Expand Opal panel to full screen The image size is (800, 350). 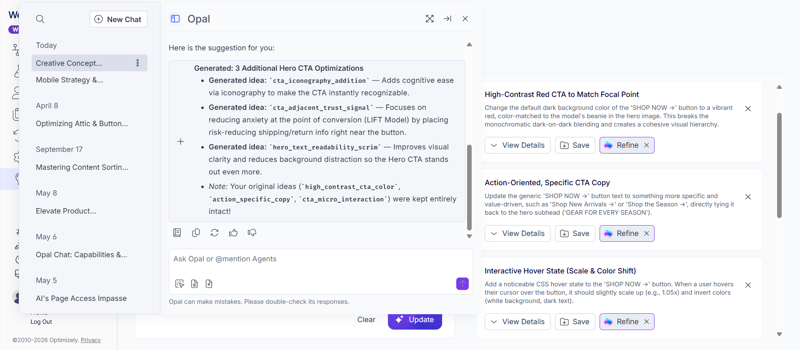pos(430,19)
